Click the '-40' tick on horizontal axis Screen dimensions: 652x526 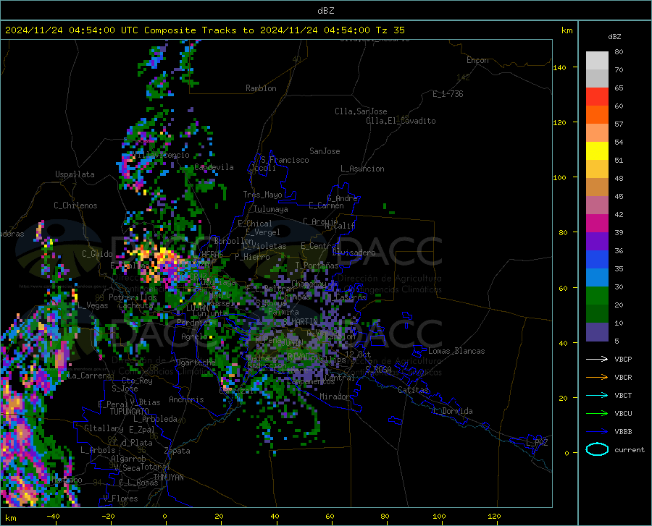click(53, 516)
